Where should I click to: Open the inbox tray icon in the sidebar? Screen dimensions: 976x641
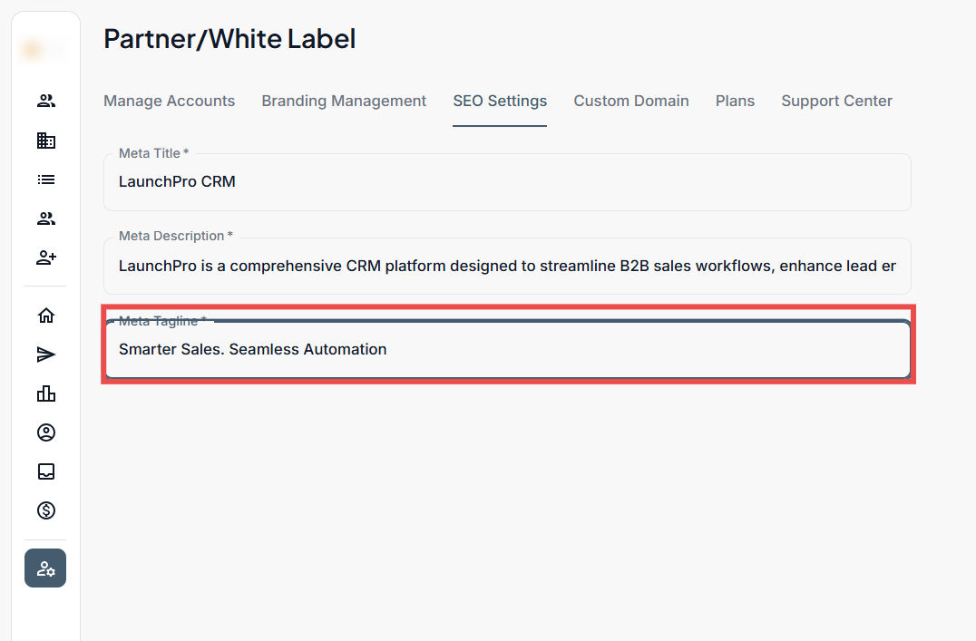(45, 471)
